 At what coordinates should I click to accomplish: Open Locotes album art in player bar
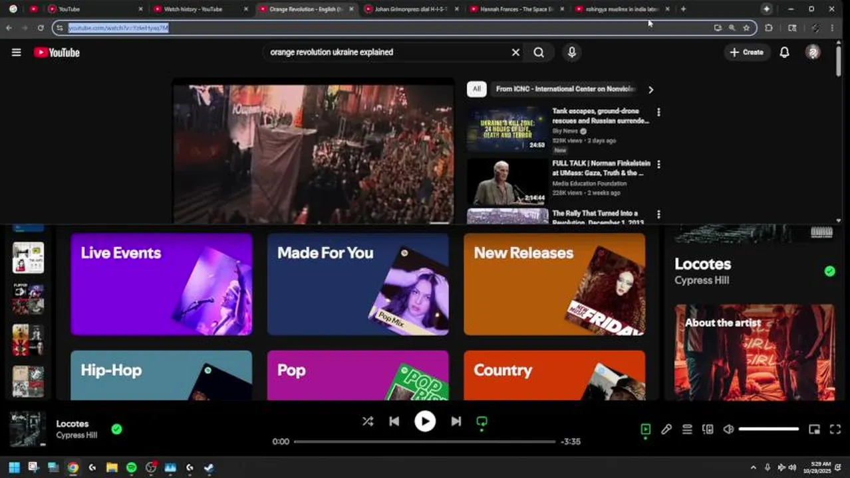click(28, 430)
